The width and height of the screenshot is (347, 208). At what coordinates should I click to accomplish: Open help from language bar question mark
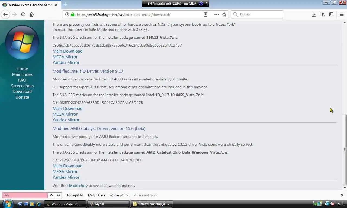201,4
